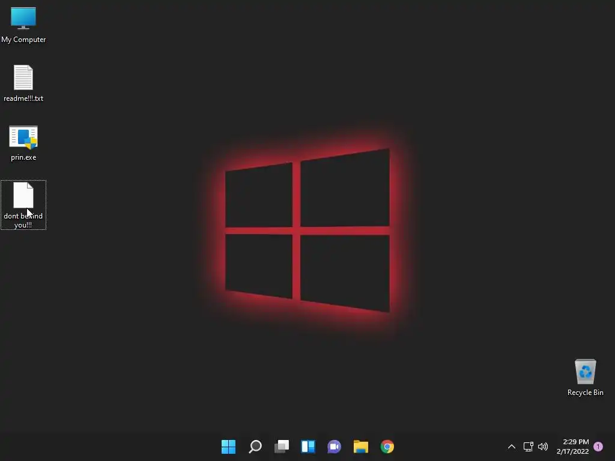Image resolution: width=615 pixels, height=461 pixels.
Task: Click the 'prin.exe' file name label
Action: pyautogui.click(x=23, y=157)
